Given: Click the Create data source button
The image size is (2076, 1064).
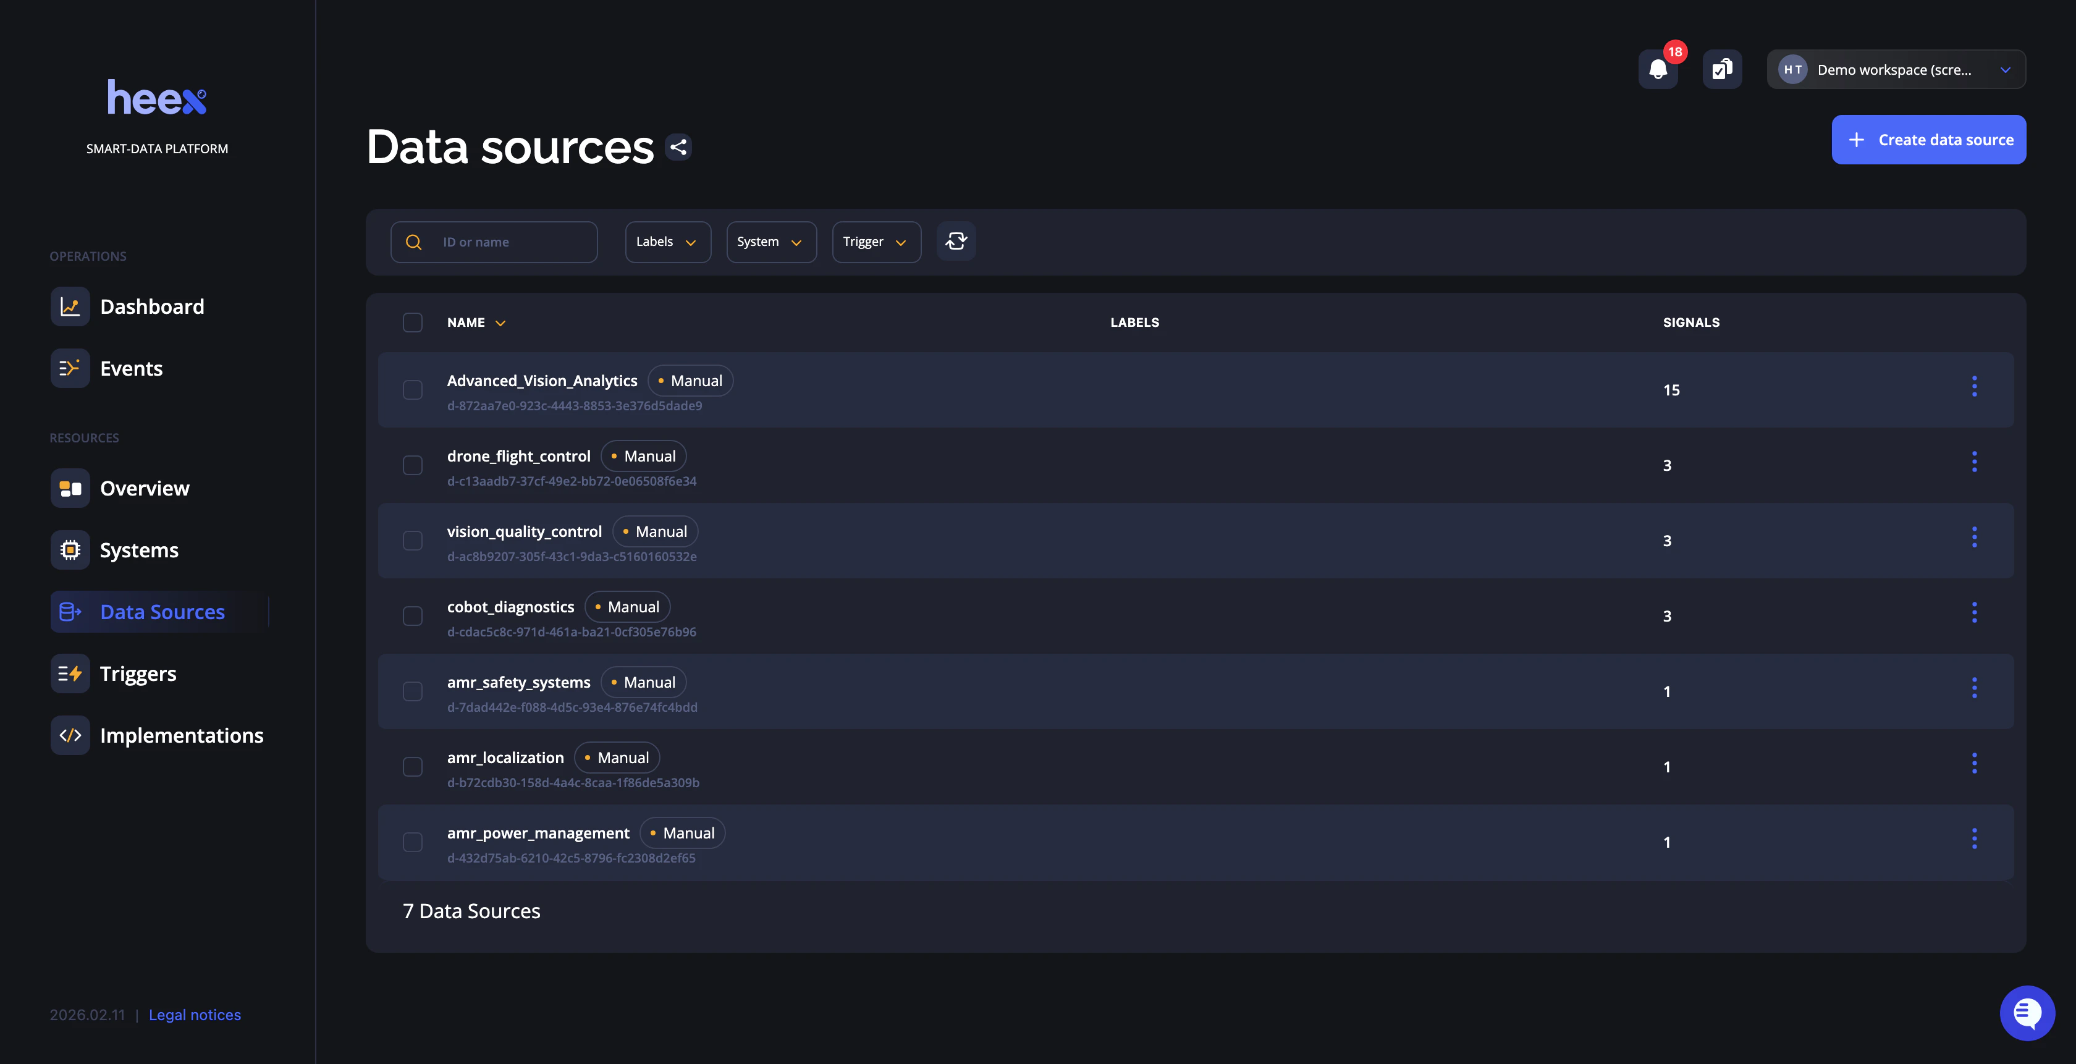Looking at the screenshot, I should tap(1928, 140).
